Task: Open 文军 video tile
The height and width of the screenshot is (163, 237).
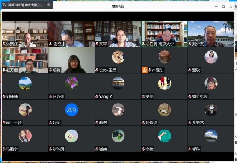Action: click(118, 34)
